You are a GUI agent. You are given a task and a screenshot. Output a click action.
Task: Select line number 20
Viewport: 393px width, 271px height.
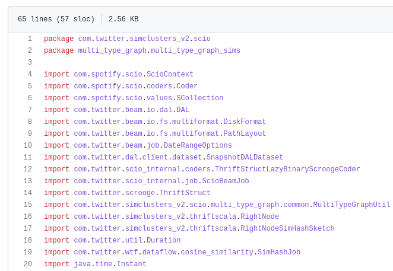[27, 264]
